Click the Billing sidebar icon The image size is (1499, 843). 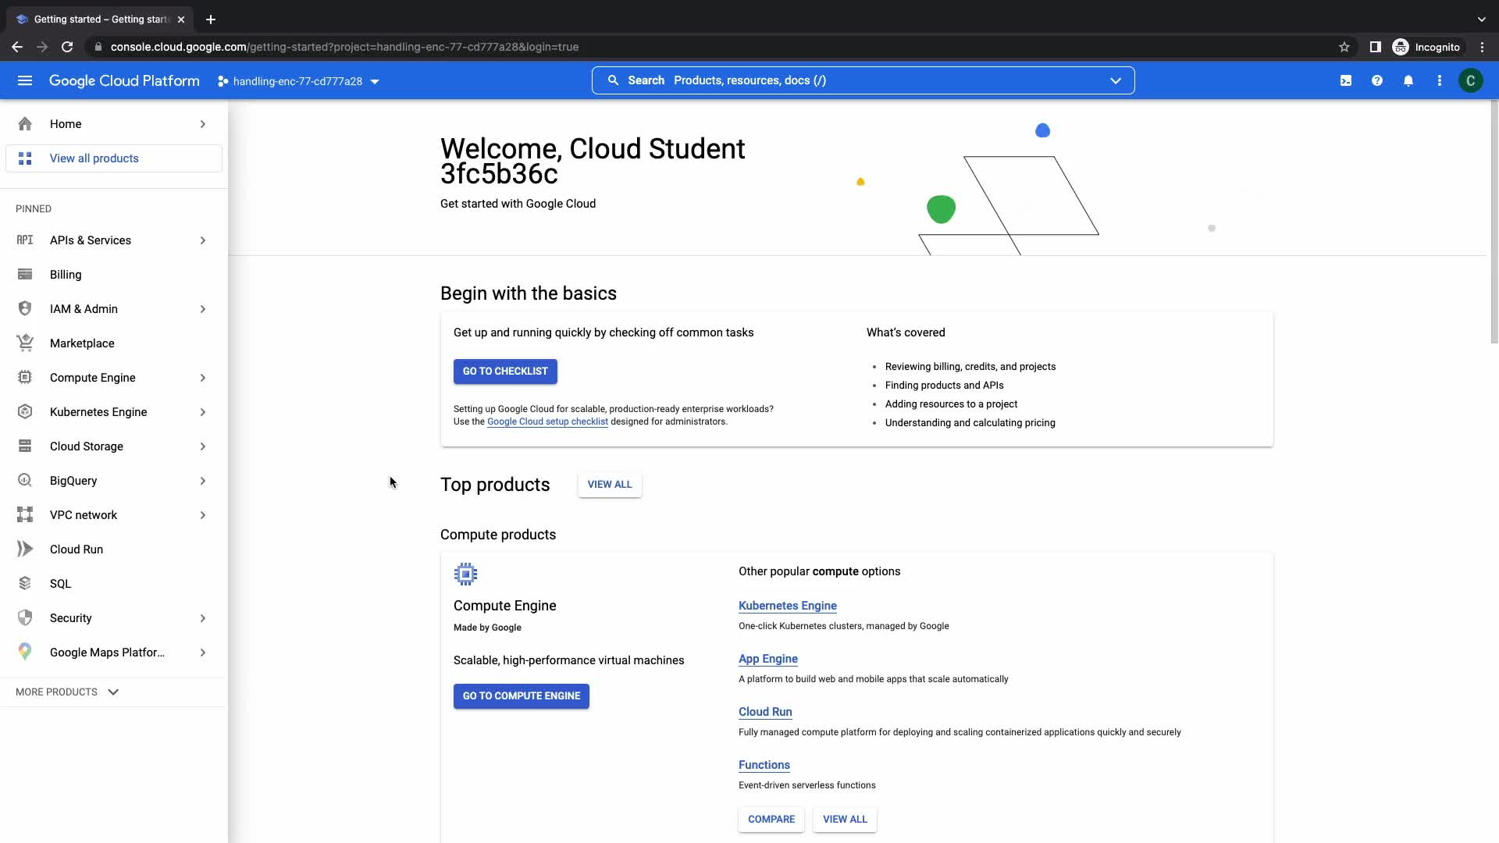point(25,275)
